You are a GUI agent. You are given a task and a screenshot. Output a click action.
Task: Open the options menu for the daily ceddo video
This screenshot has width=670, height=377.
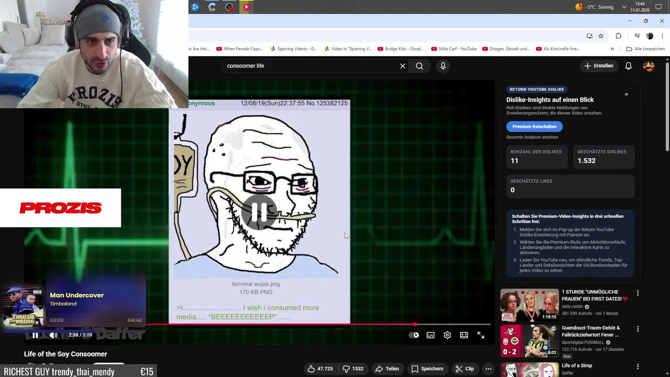pos(638,293)
